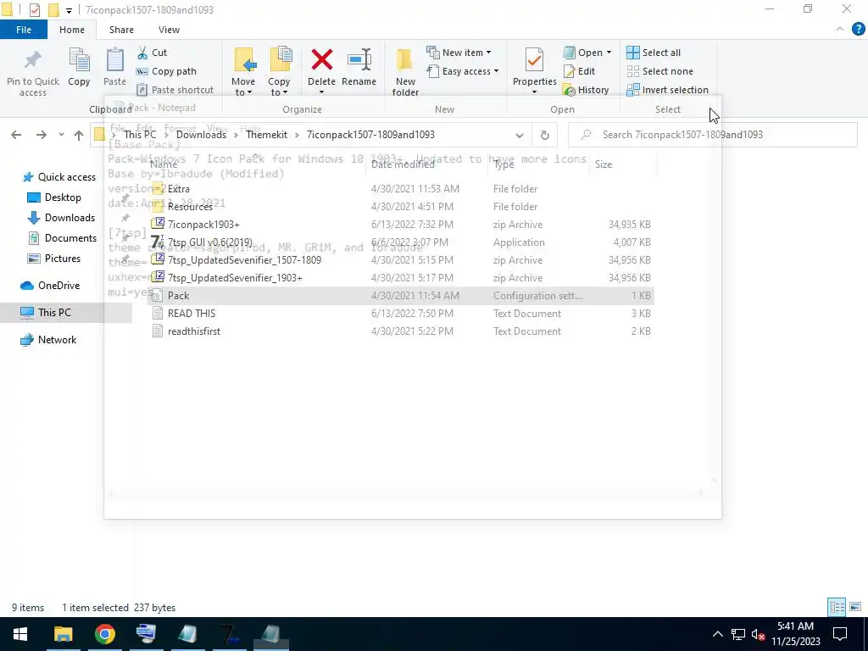Open the Easy access dropdown
The width and height of the screenshot is (868, 651).
pyautogui.click(x=463, y=71)
